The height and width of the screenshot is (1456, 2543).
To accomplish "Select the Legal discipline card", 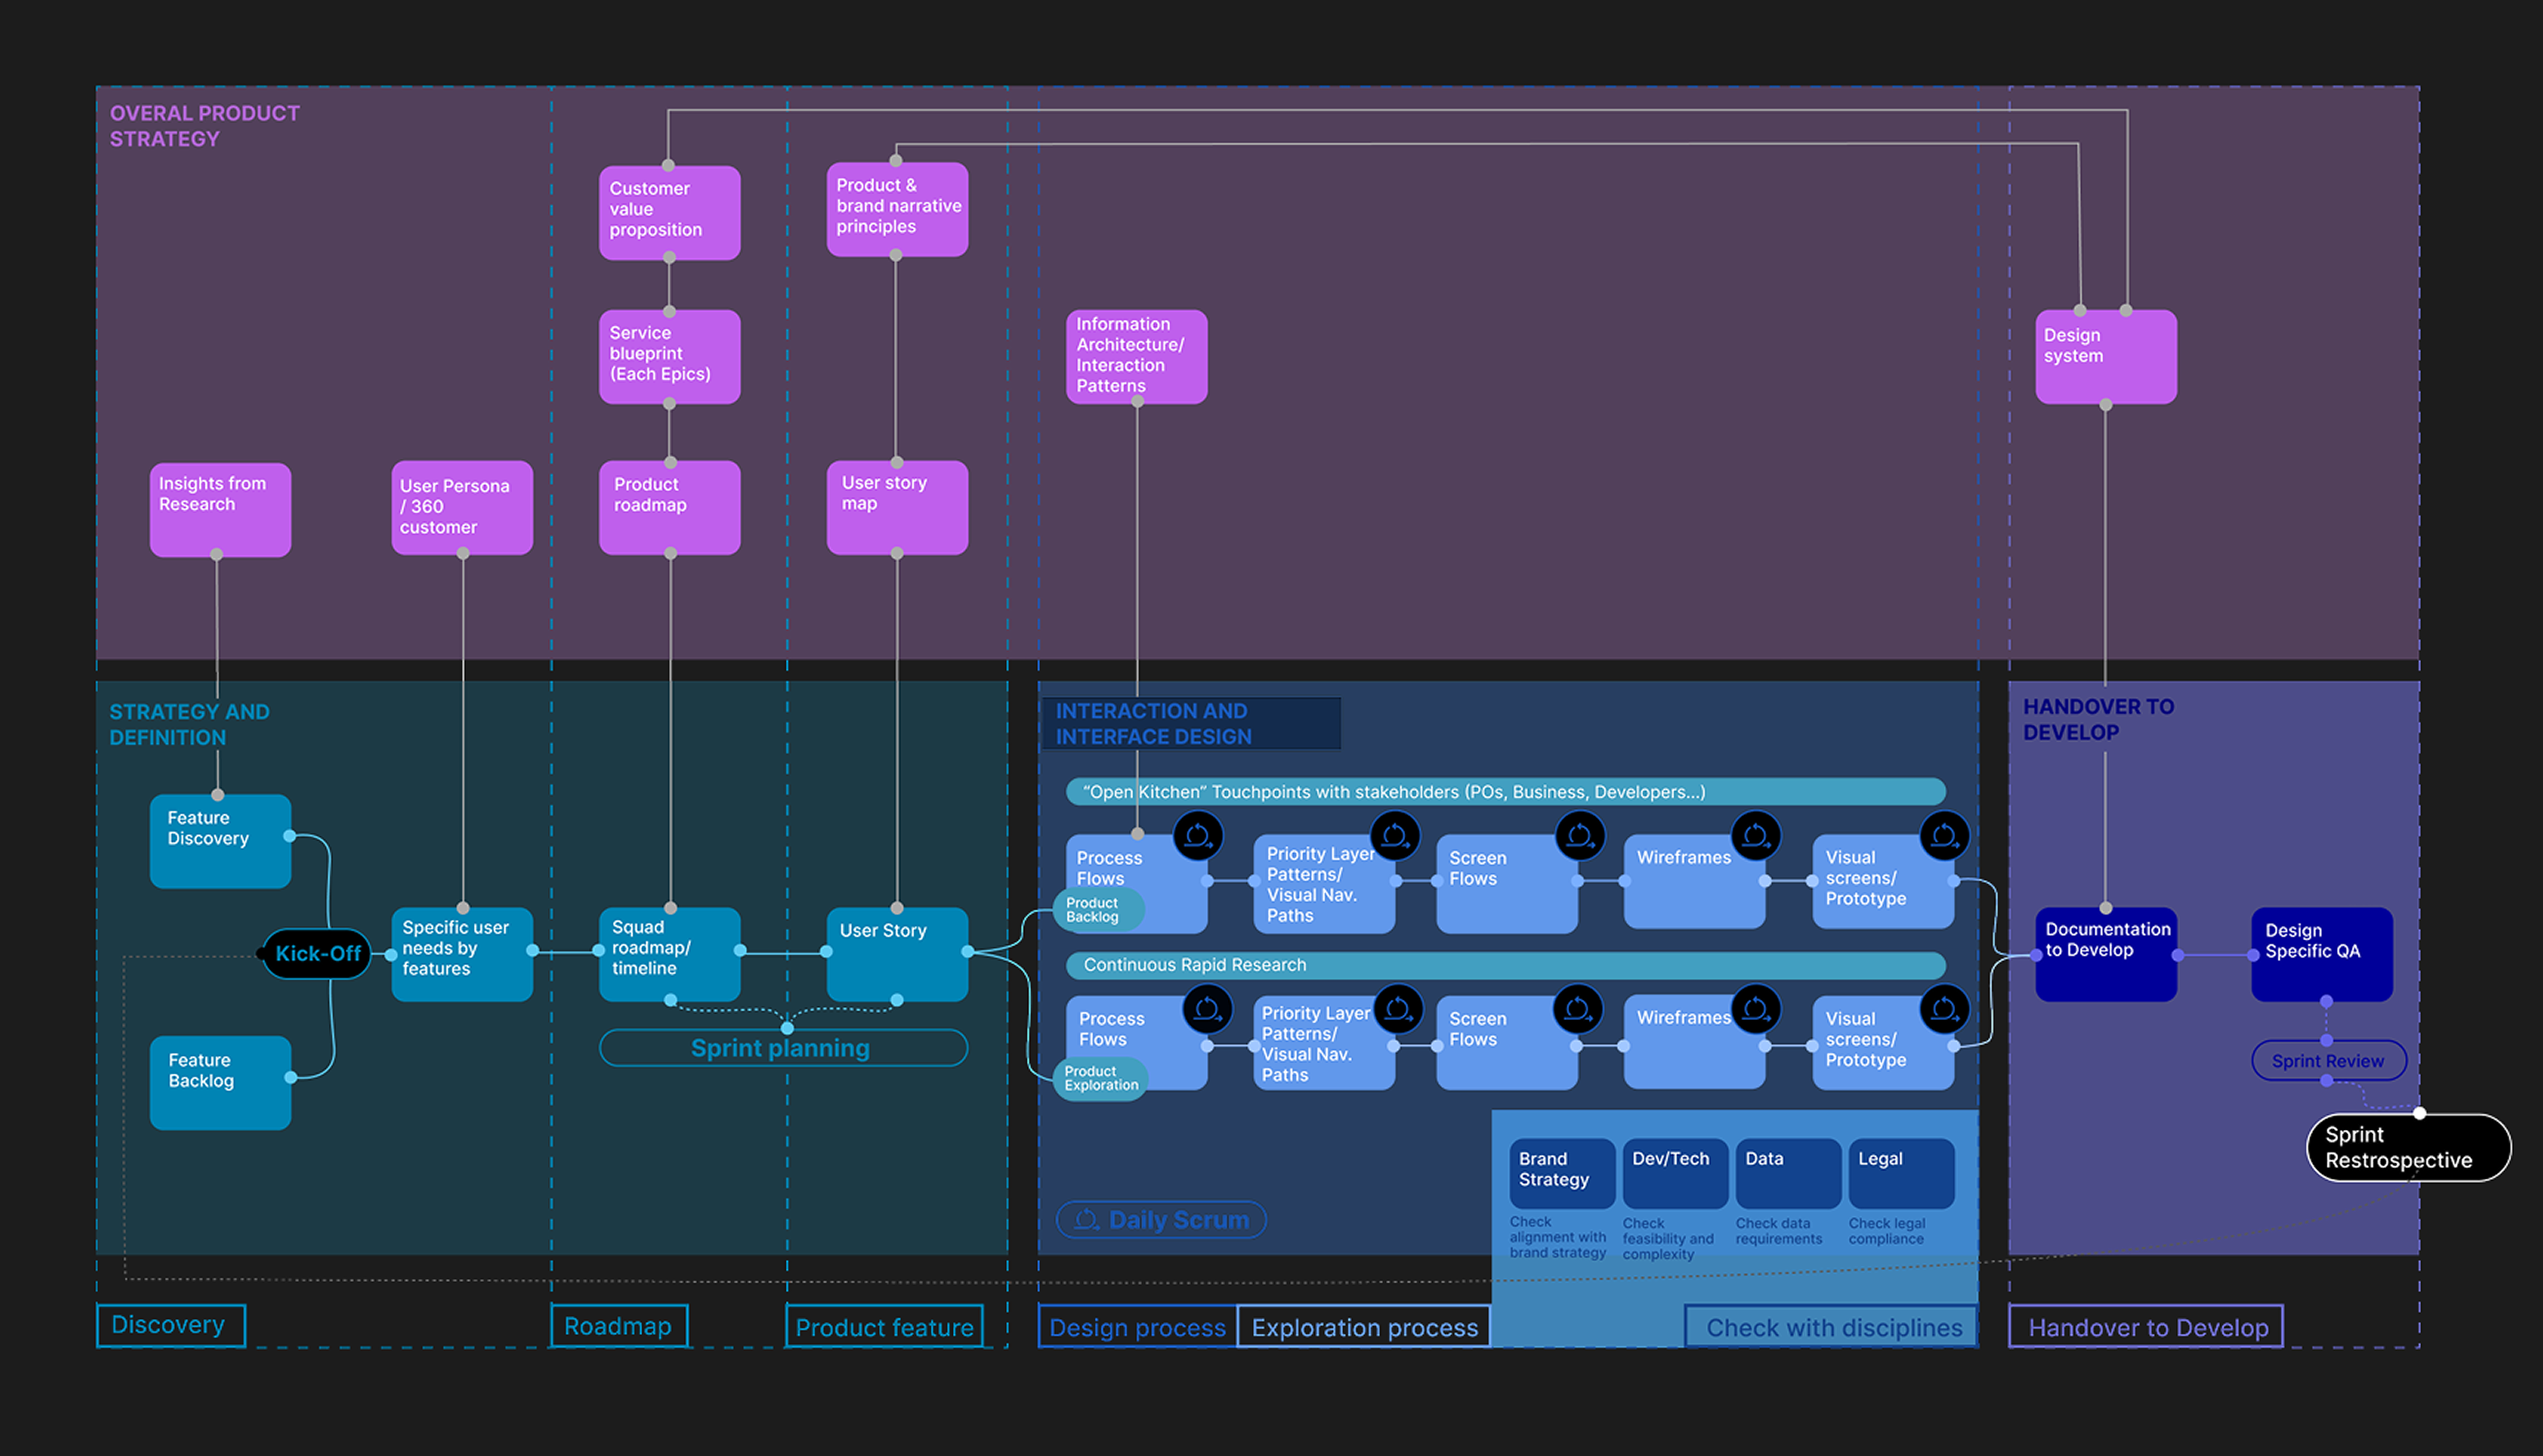I will coord(1901,1173).
